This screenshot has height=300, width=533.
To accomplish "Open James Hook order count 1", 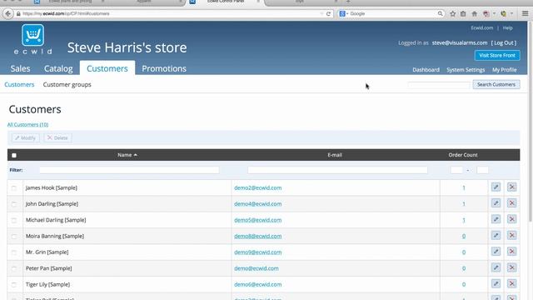I will click(464, 187).
